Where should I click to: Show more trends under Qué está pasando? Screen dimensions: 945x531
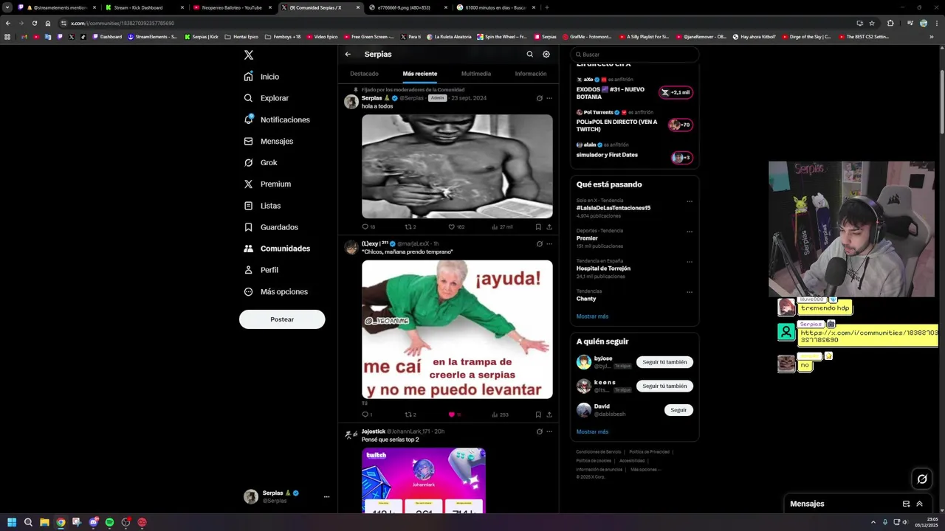click(592, 316)
